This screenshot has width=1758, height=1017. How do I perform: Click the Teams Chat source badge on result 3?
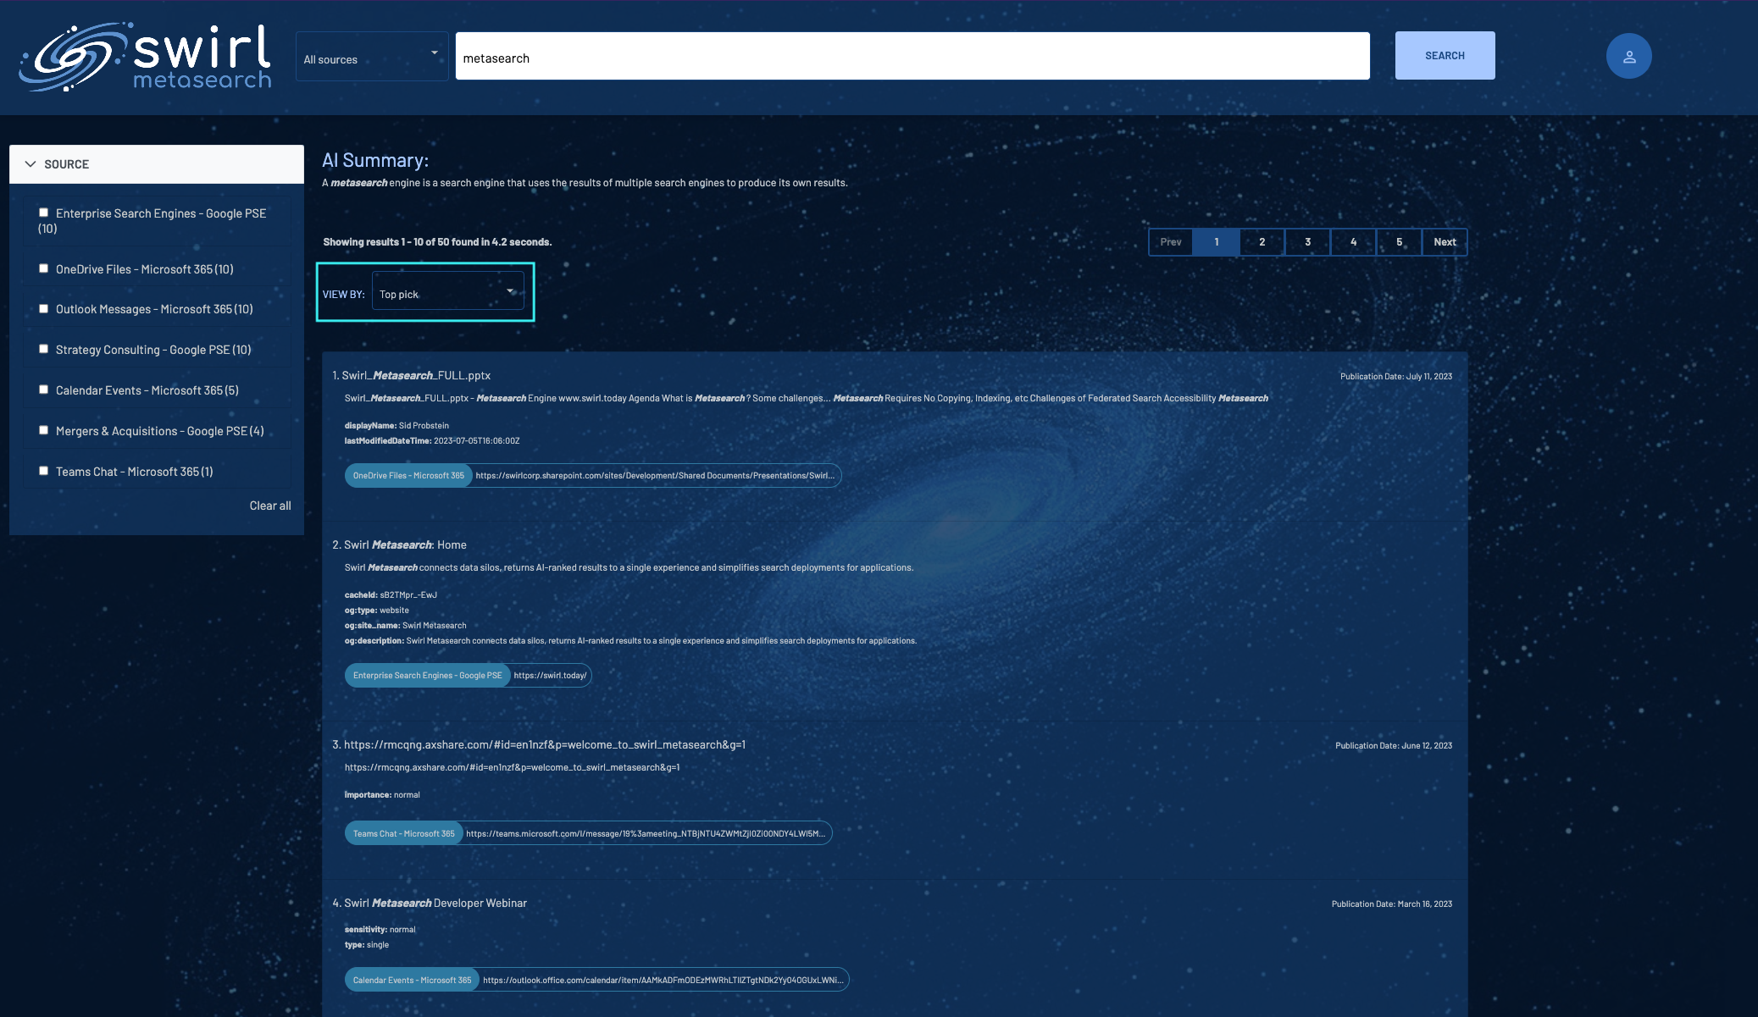tap(404, 832)
